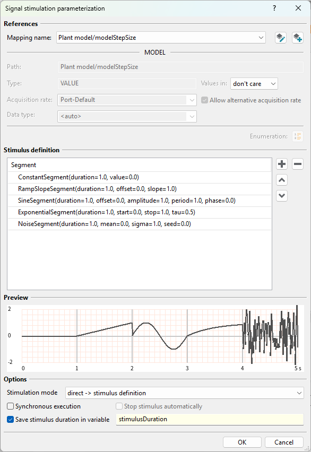Click the Segment column header
The image size is (311, 452).
140,165
